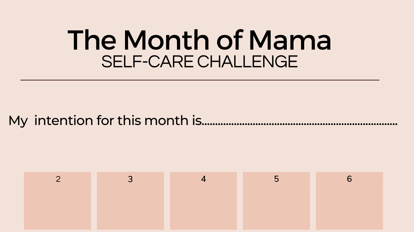414x232 pixels.
Task: Select the day 3 box
Action: (x=130, y=205)
